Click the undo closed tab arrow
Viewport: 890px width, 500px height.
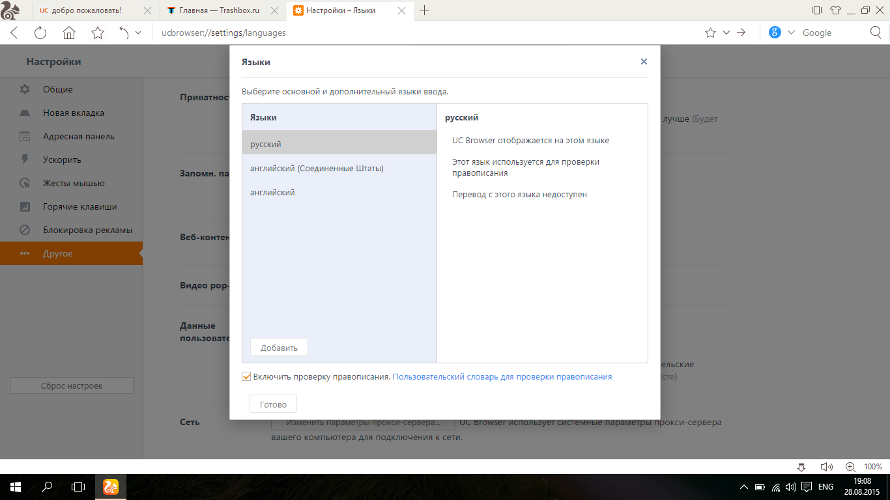click(x=124, y=33)
